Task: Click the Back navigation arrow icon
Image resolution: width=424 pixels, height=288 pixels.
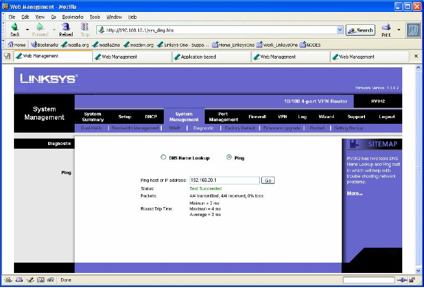Action: [15, 27]
